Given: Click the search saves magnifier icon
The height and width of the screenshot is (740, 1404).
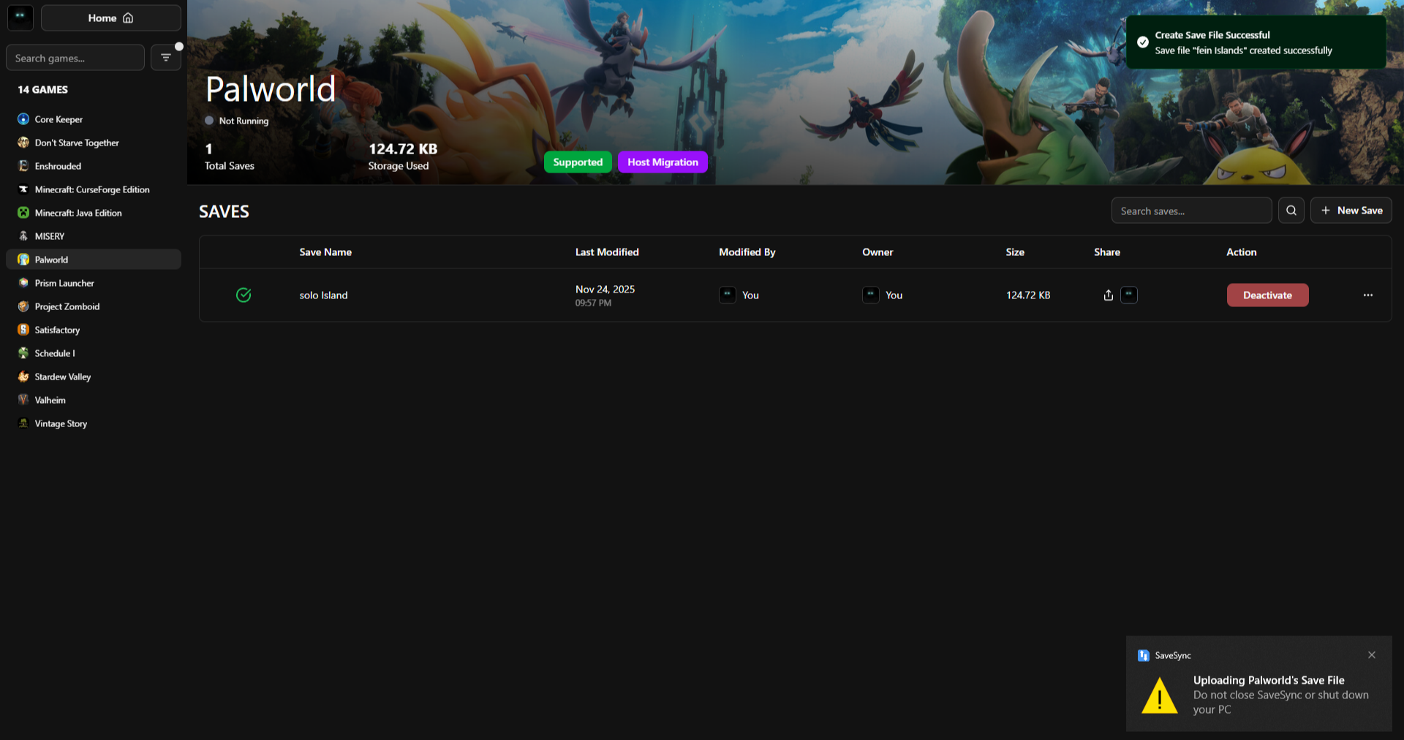Looking at the screenshot, I should tap(1291, 211).
